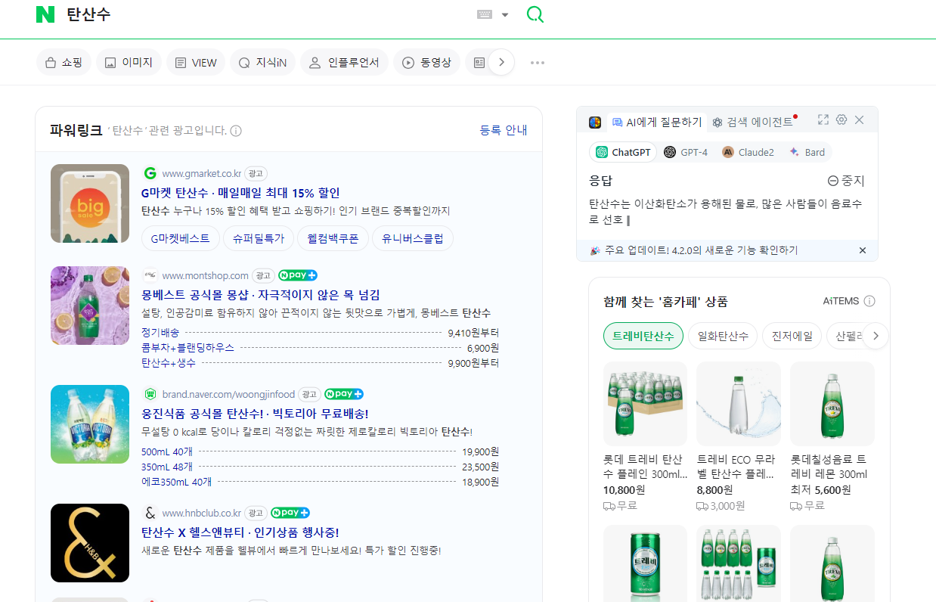The width and height of the screenshot is (936, 602).
Task: Select the 동영상 tab
Action: (426, 63)
